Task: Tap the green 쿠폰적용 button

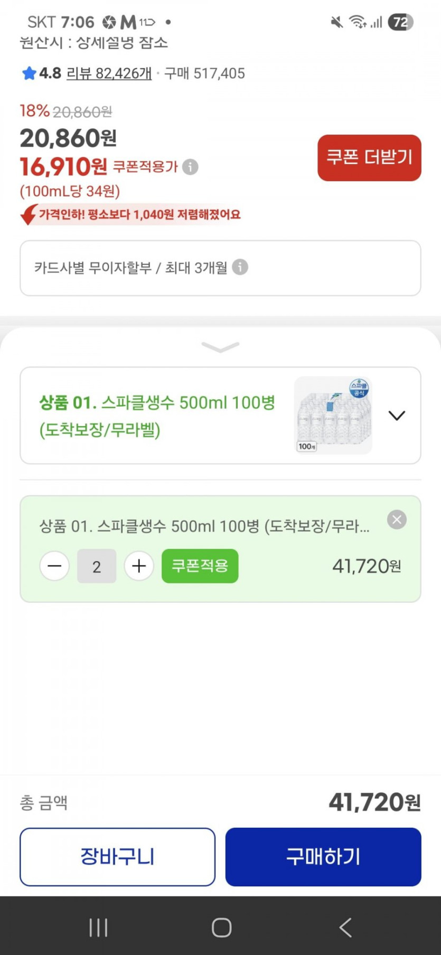Action: (200, 566)
